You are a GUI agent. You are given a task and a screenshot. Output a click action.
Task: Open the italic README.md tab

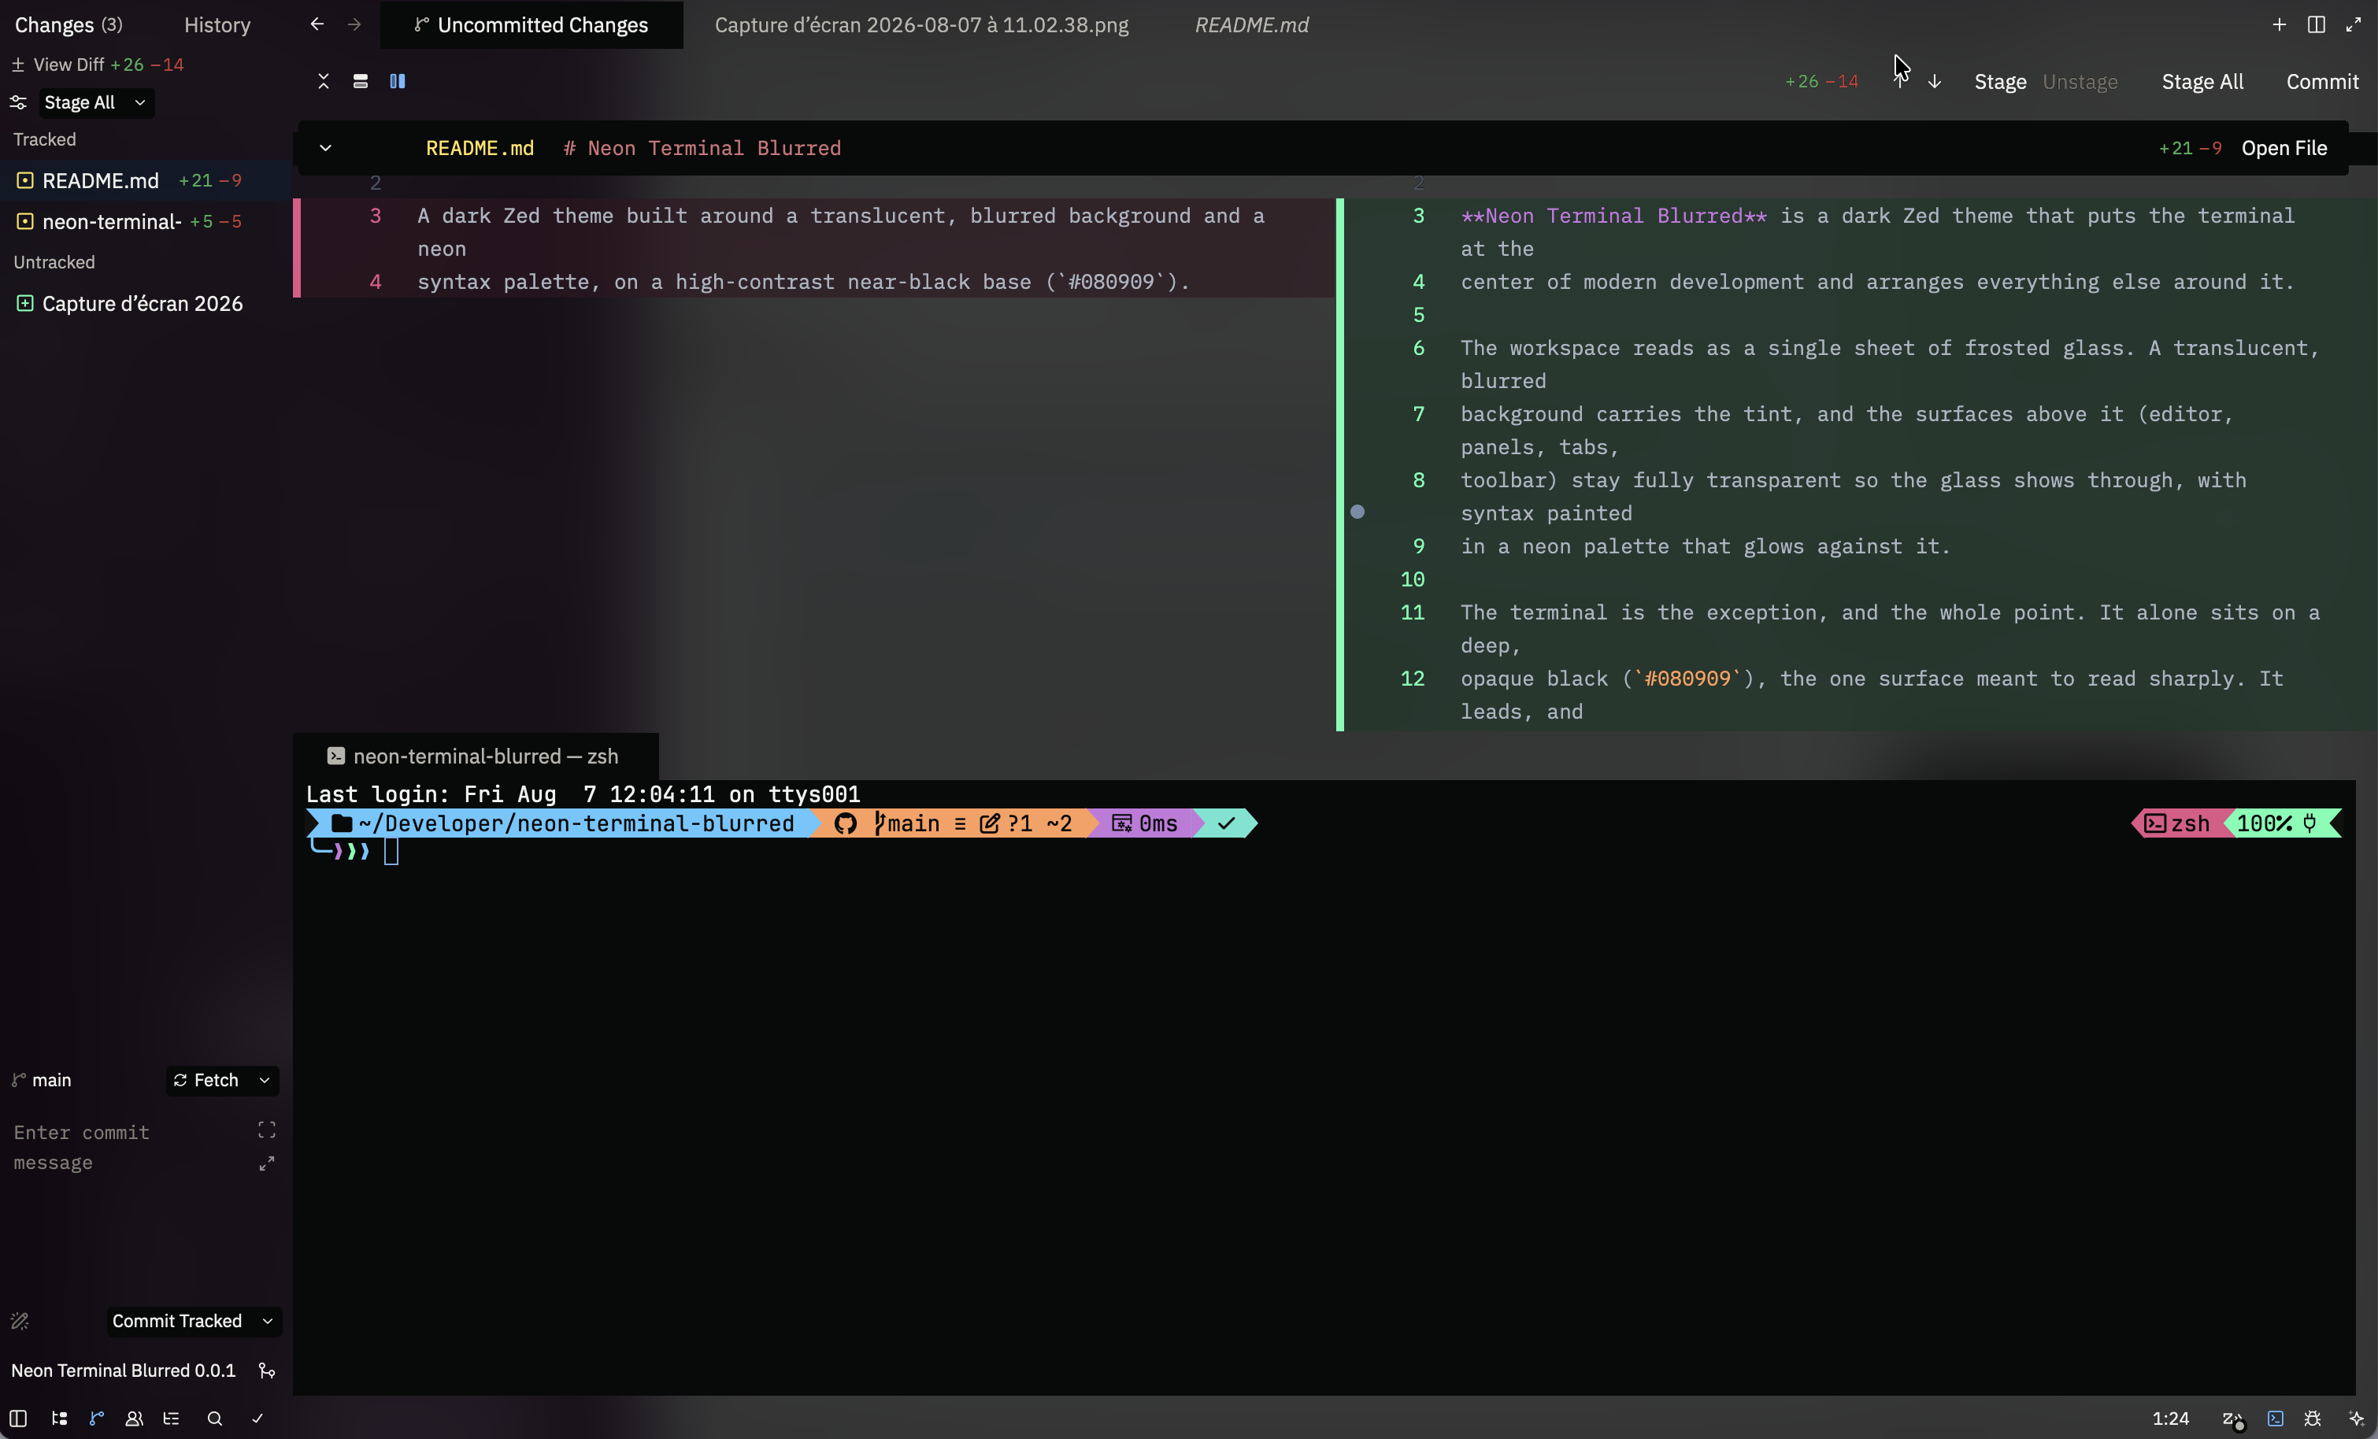pos(1250,25)
